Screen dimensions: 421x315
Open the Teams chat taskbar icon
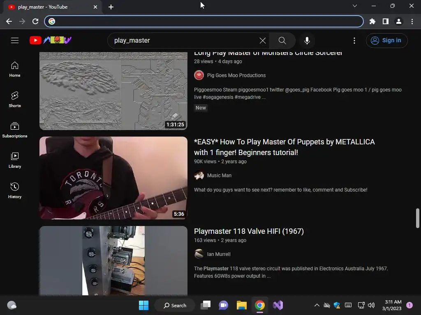[223, 305]
